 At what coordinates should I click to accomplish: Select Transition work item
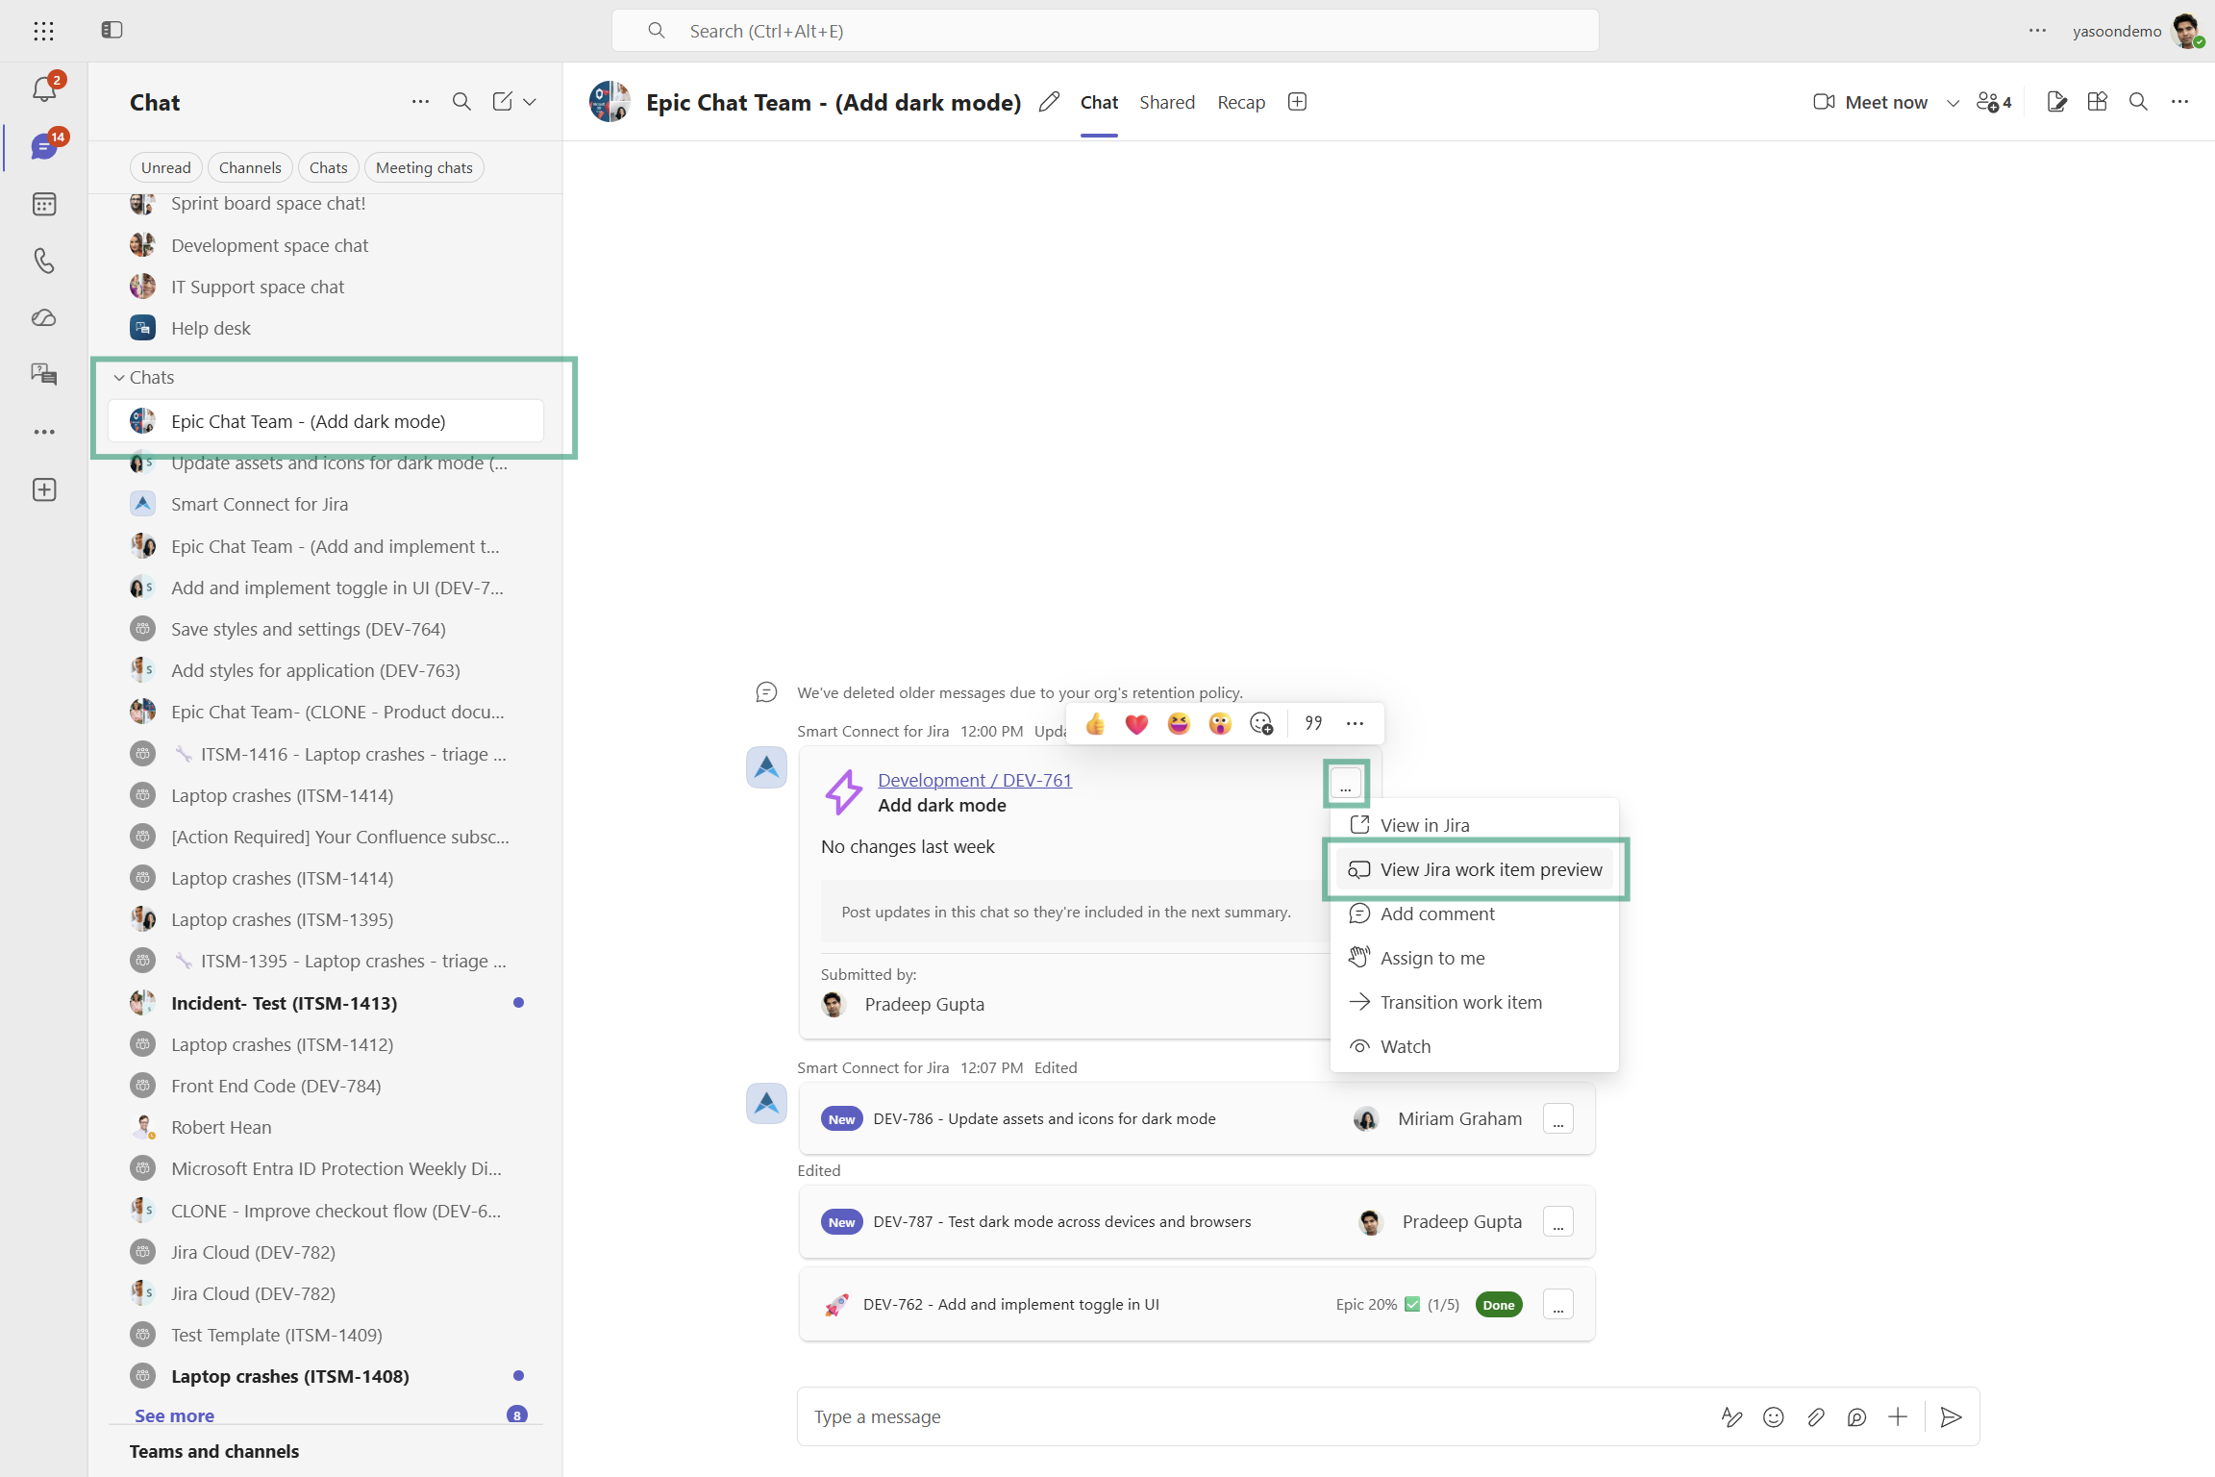(1475, 1002)
